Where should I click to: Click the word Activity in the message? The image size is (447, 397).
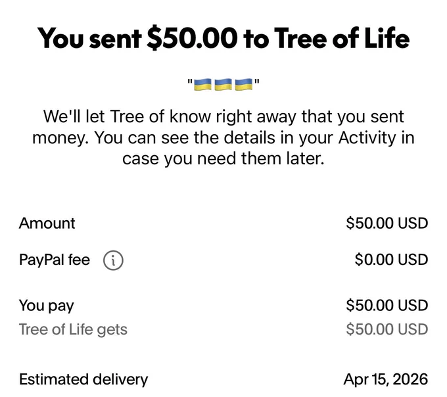coord(367,137)
